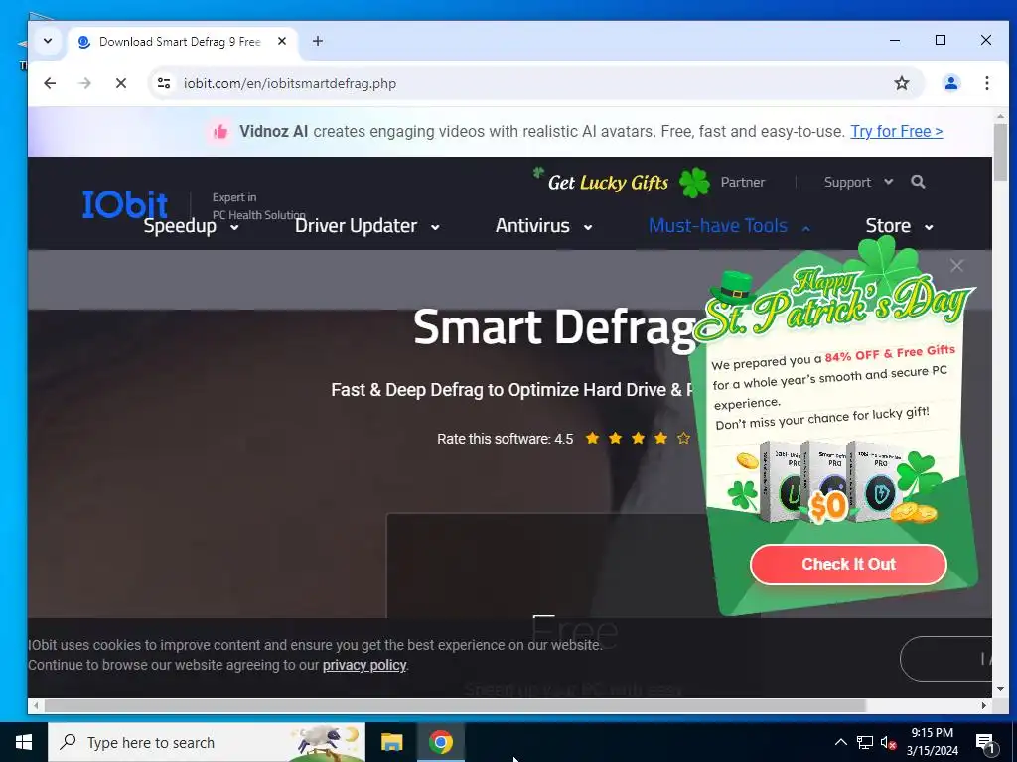
Task: Select the Download Smart Defrag 9 Free tab
Action: [183, 42]
